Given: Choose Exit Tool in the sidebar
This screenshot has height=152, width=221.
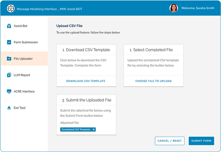Looking at the screenshot, I should coord(19,108).
